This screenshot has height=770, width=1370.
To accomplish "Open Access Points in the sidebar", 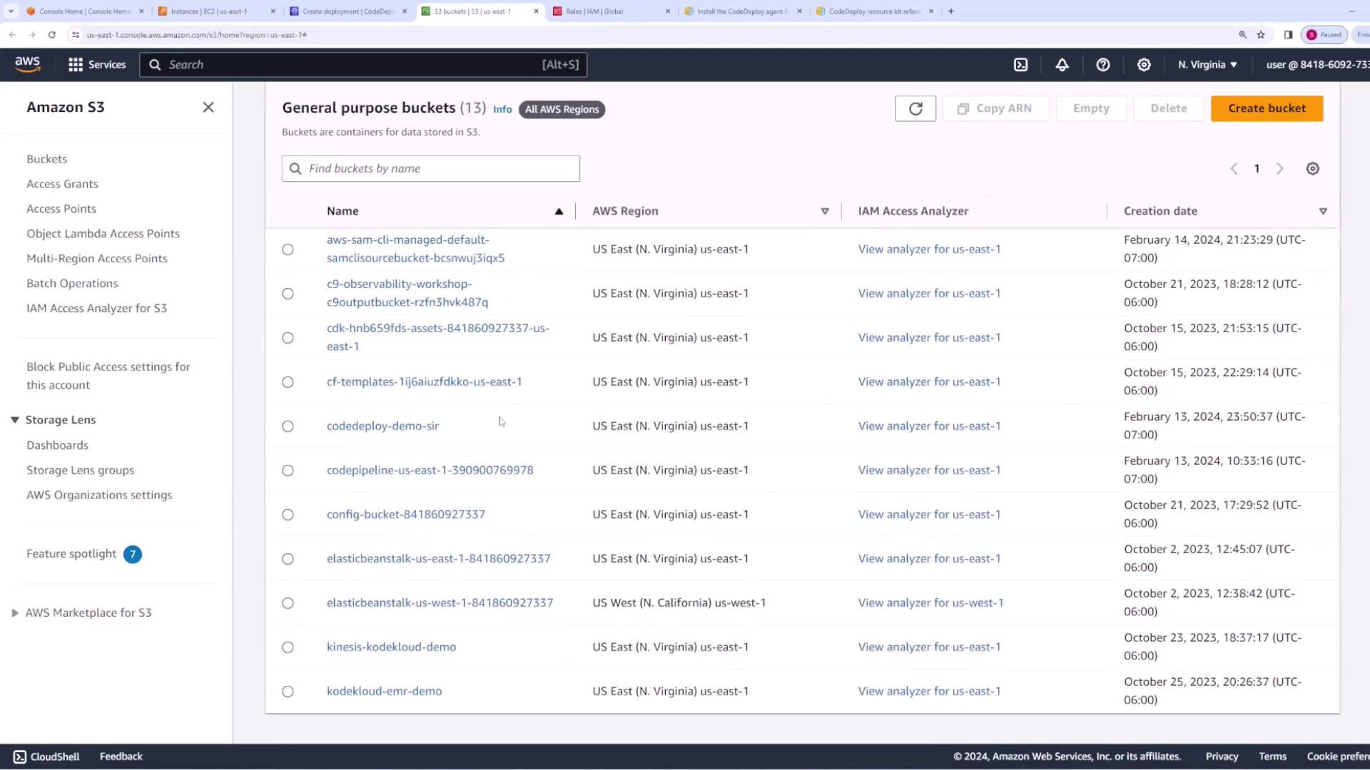I will pos(61,209).
